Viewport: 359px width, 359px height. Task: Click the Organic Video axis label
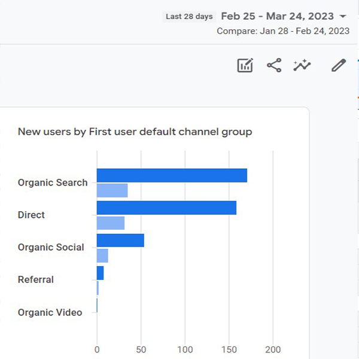tap(50, 312)
